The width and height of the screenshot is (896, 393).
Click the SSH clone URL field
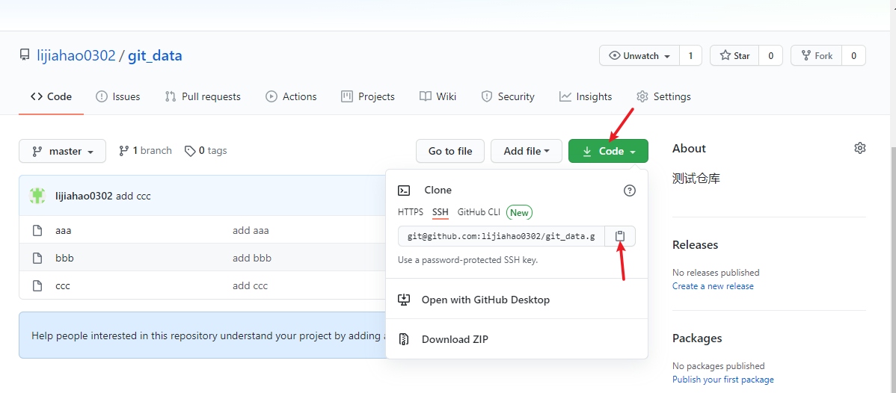click(502, 236)
